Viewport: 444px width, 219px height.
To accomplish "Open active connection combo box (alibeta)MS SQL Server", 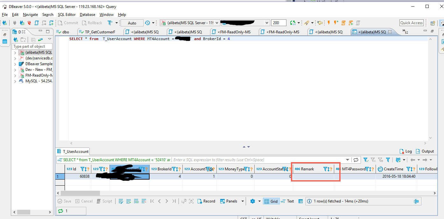I will coord(190,23).
